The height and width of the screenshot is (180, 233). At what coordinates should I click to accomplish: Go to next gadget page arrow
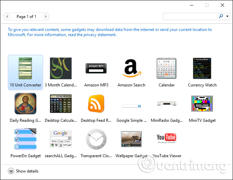(46, 17)
